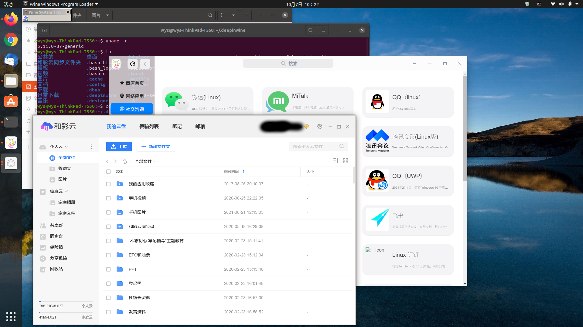Click the VIP badge icon beside the account name

click(x=307, y=127)
